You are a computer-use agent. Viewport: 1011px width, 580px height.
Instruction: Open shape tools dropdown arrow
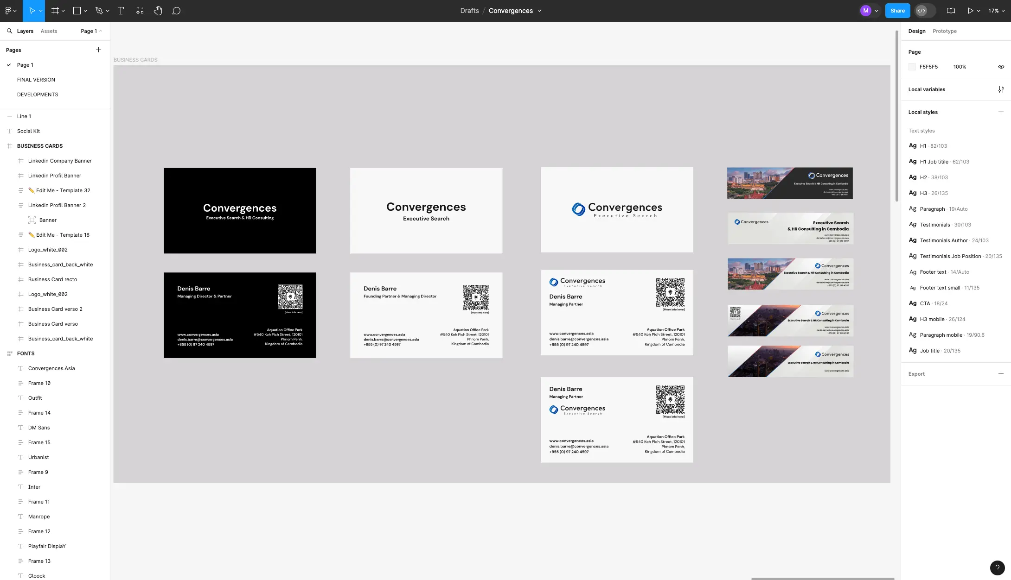pos(85,11)
